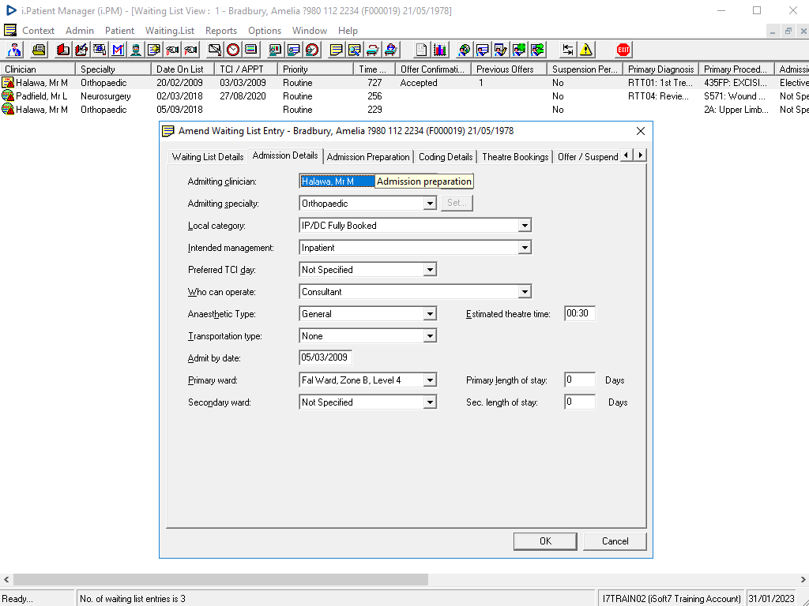Expand the Local category dropdown
Screen dimensions: 809x606
pos(525,226)
